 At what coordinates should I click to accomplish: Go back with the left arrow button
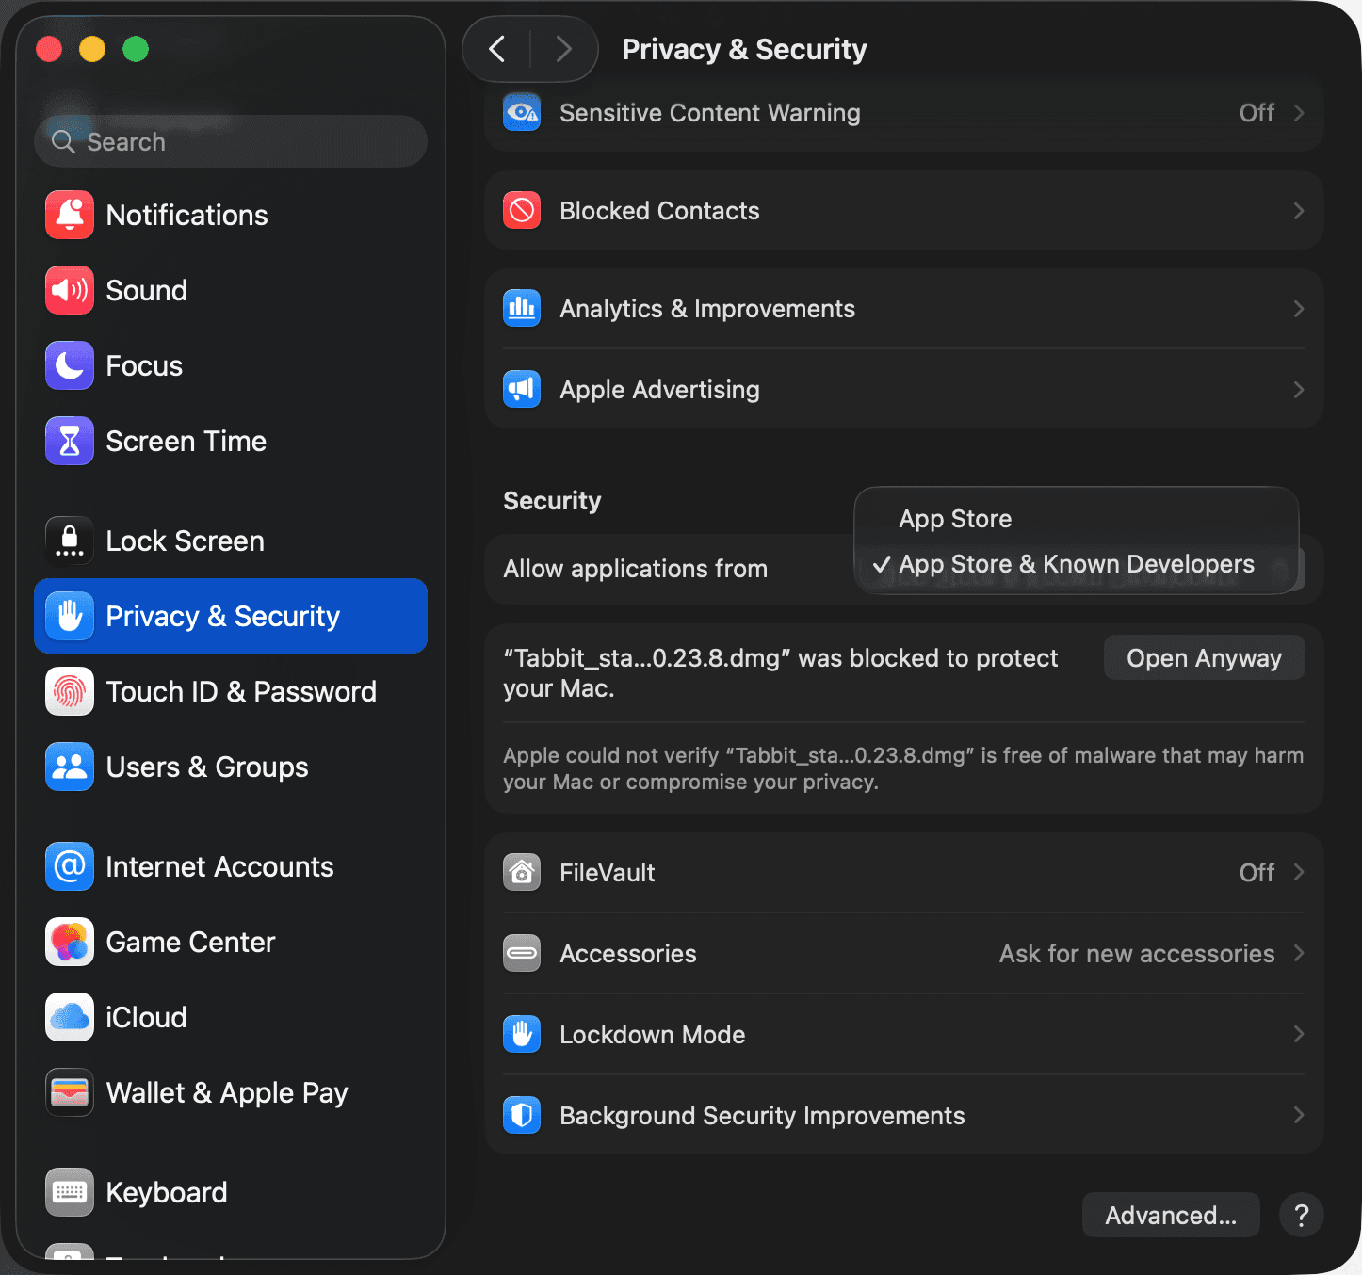coord(497,49)
